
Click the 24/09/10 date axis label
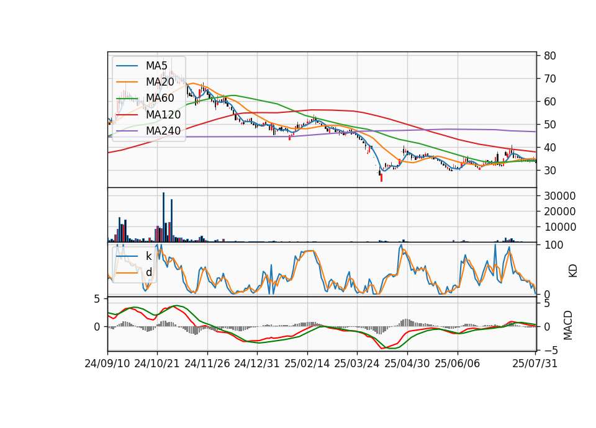pos(107,363)
